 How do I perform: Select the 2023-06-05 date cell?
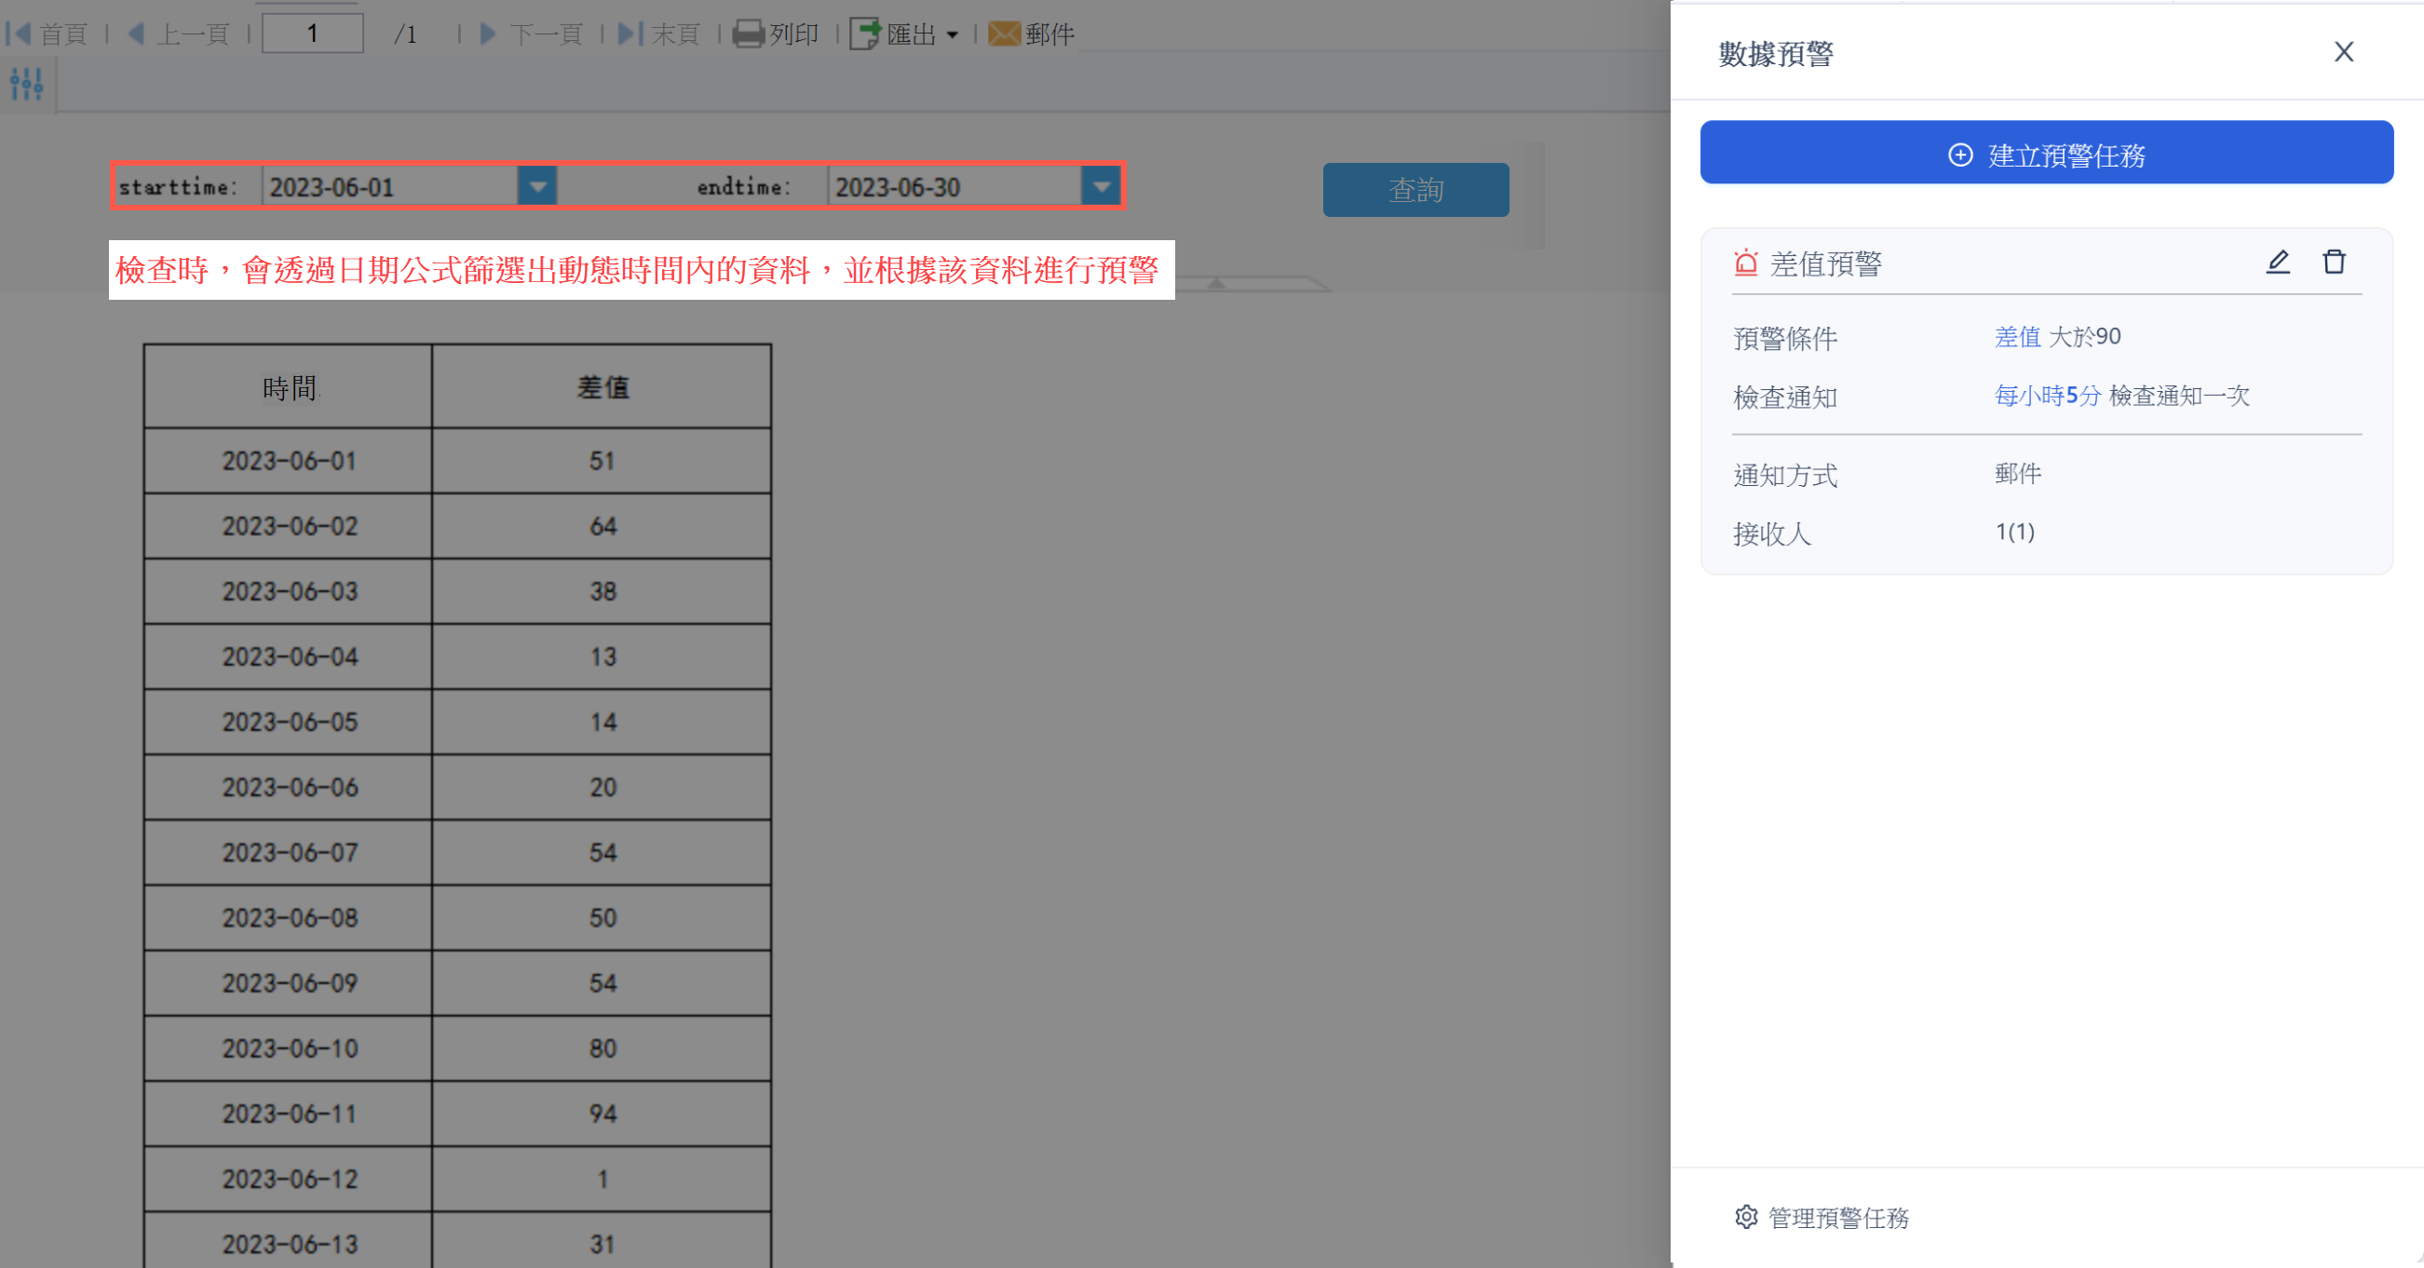288,722
